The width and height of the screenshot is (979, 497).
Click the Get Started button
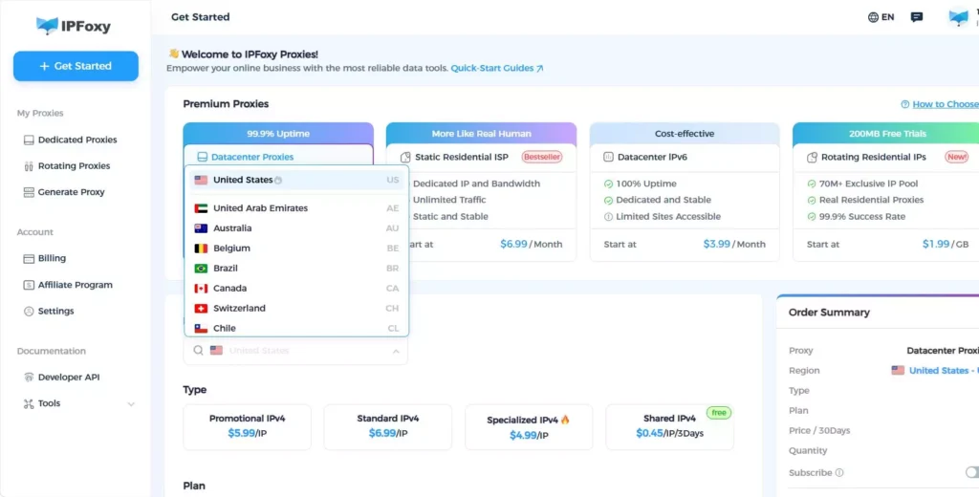[76, 66]
